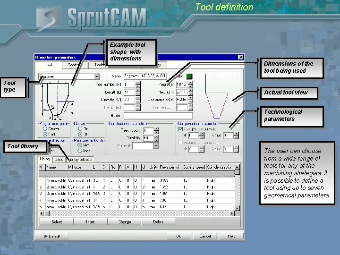Increase Teeth count with up arrow

(x=156, y=129)
